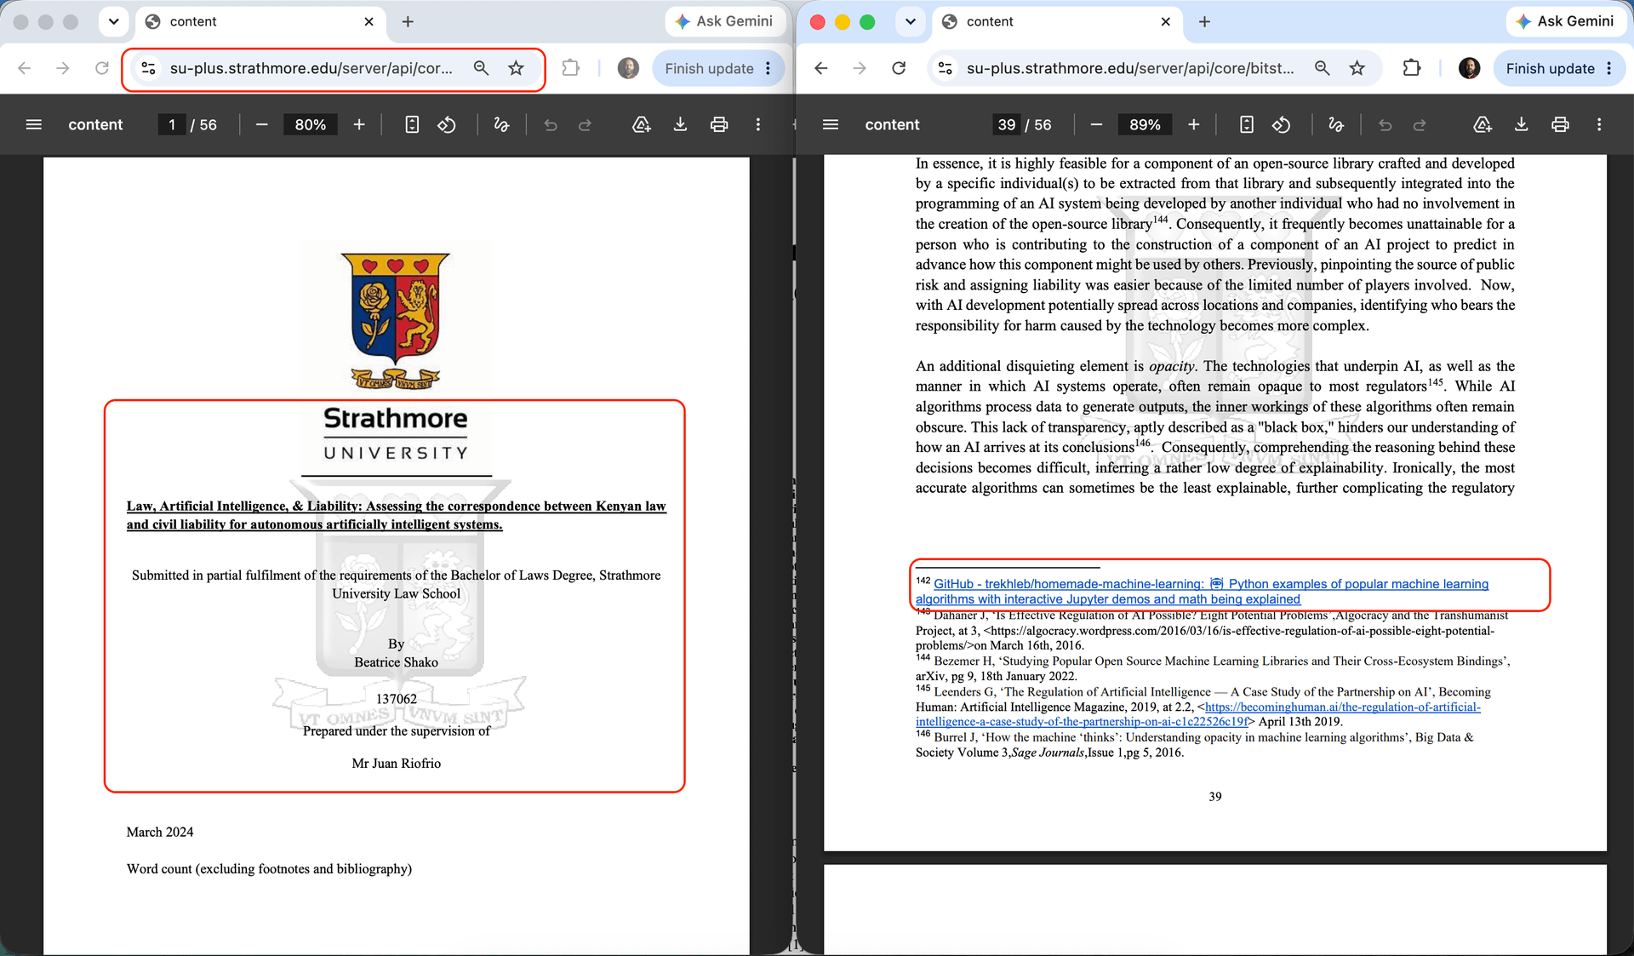Expand the tab search chevron in the right window
Image resolution: width=1634 pixels, height=956 pixels.
(x=910, y=21)
